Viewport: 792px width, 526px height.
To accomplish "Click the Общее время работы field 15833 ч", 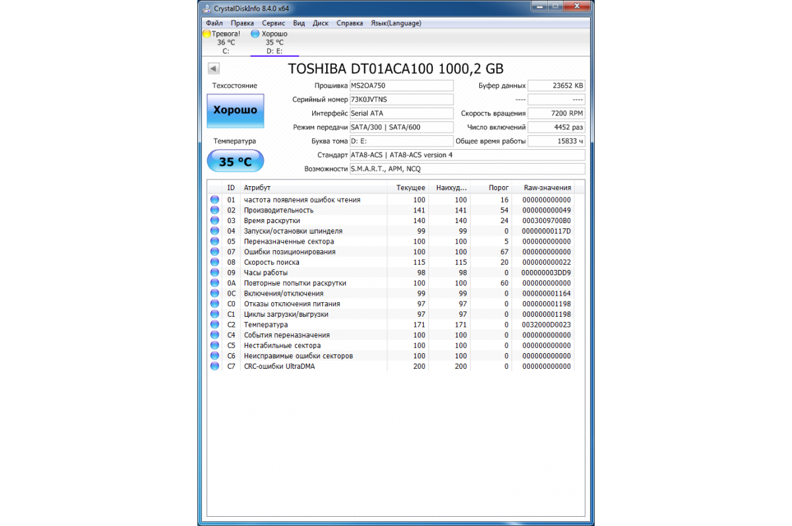I will pos(556,141).
